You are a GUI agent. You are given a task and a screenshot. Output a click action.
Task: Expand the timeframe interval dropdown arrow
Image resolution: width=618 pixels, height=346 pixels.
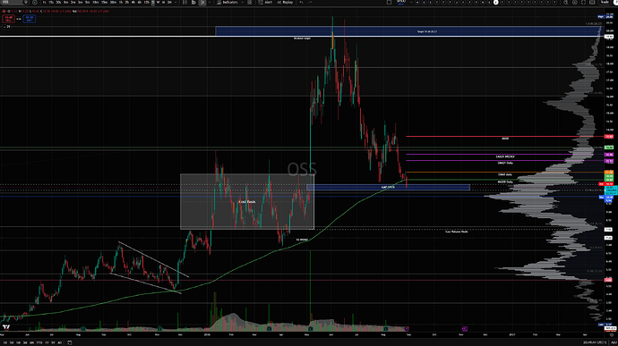(176, 3)
